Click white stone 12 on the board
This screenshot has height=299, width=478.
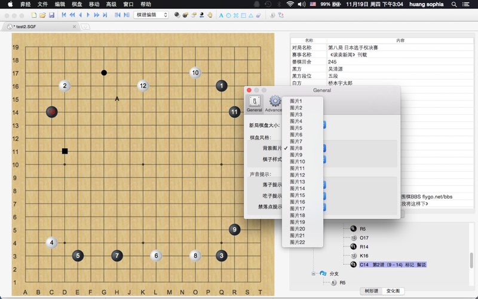click(x=143, y=86)
